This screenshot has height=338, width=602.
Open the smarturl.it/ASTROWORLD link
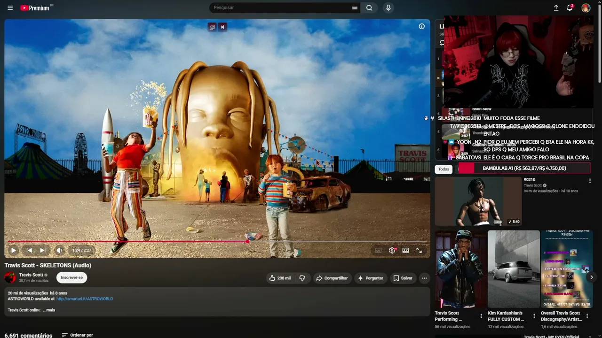tap(85, 299)
